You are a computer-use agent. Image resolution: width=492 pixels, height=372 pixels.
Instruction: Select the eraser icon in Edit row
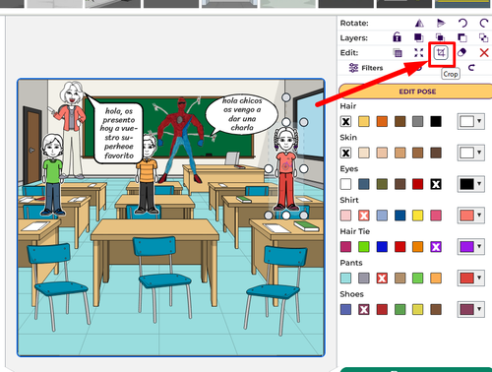pos(462,52)
